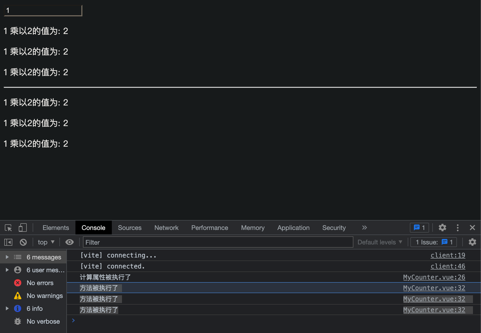Activate the inspect element picker icon
481x333 pixels.
pos(8,228)
